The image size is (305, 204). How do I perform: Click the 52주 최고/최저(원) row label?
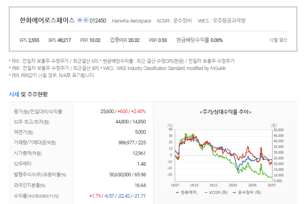31,122
